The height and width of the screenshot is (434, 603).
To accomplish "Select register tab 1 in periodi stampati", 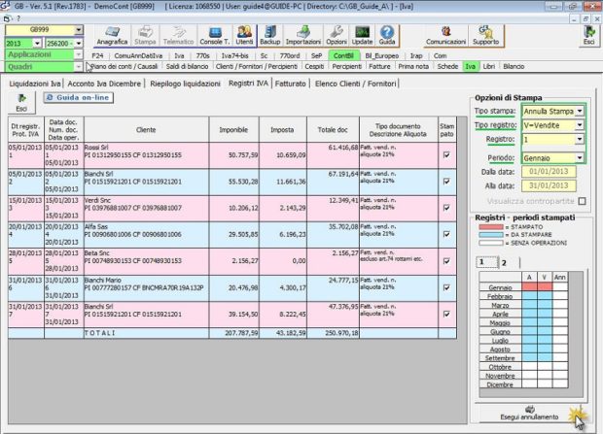I will [x=487, y=262].
